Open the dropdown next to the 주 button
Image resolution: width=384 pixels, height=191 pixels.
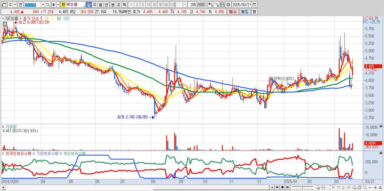14,5
